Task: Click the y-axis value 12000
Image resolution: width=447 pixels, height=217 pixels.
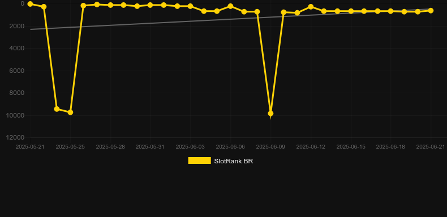Action: coord(15,137)
